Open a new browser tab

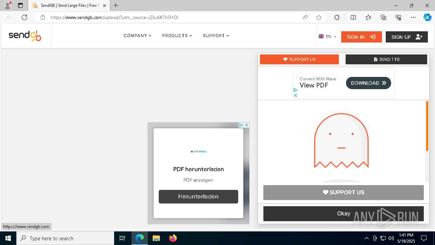tap(116, 5)
